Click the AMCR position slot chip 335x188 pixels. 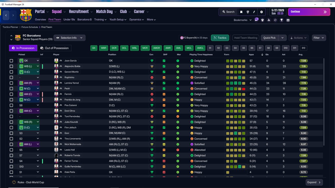tap(157, 48)
